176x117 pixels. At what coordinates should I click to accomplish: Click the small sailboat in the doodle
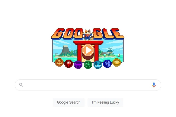click(x=119, y=55)
